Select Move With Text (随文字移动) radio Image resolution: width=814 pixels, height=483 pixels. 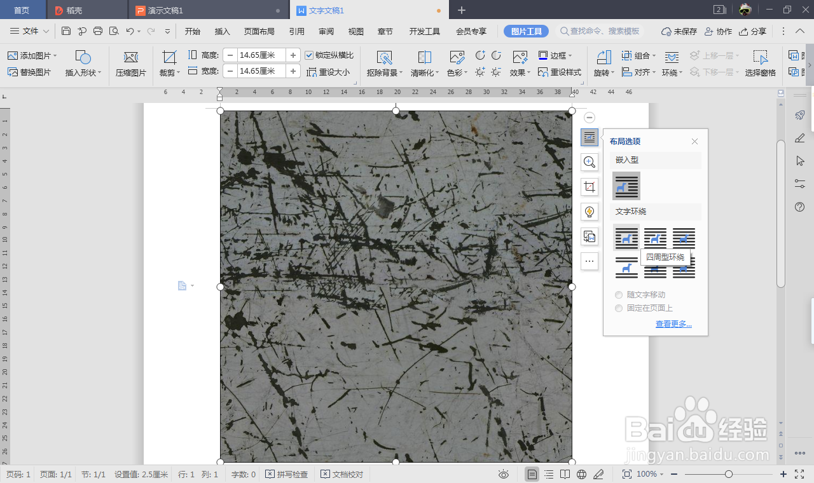click(619, 295)
